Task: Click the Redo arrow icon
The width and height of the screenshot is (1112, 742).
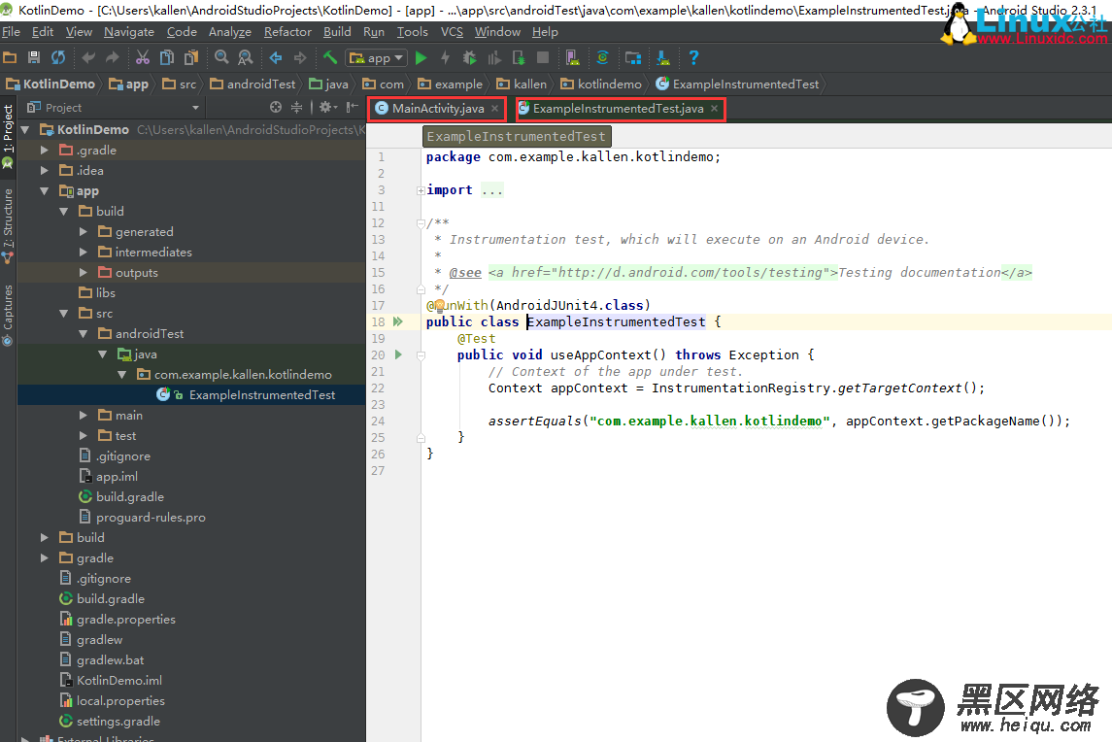Action: 112,57
